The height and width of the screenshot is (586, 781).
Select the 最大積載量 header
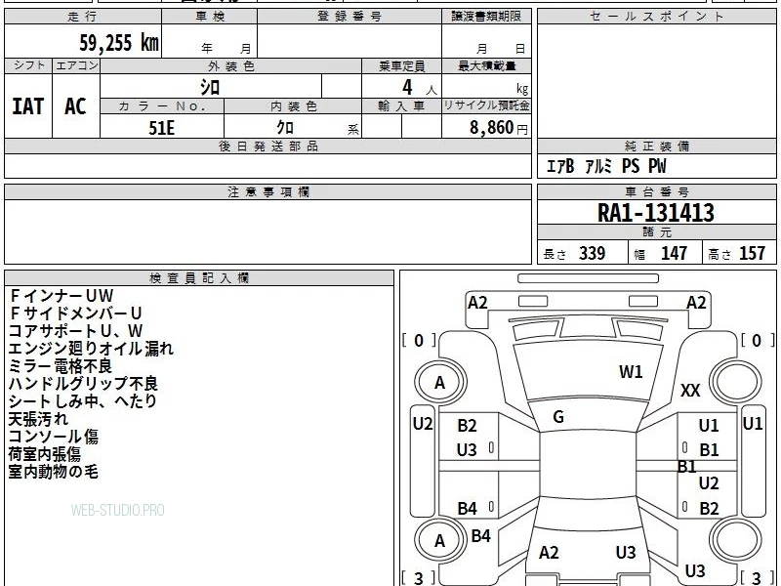pos(486,66)
